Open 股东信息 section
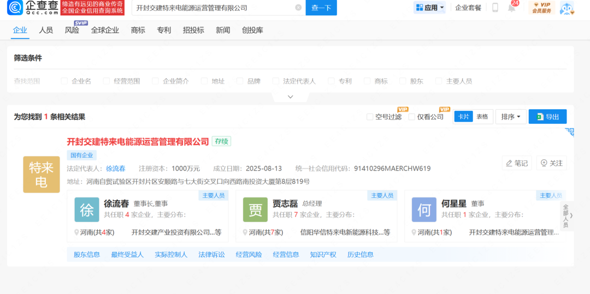590x294 pixels. [x=87, y=255]
